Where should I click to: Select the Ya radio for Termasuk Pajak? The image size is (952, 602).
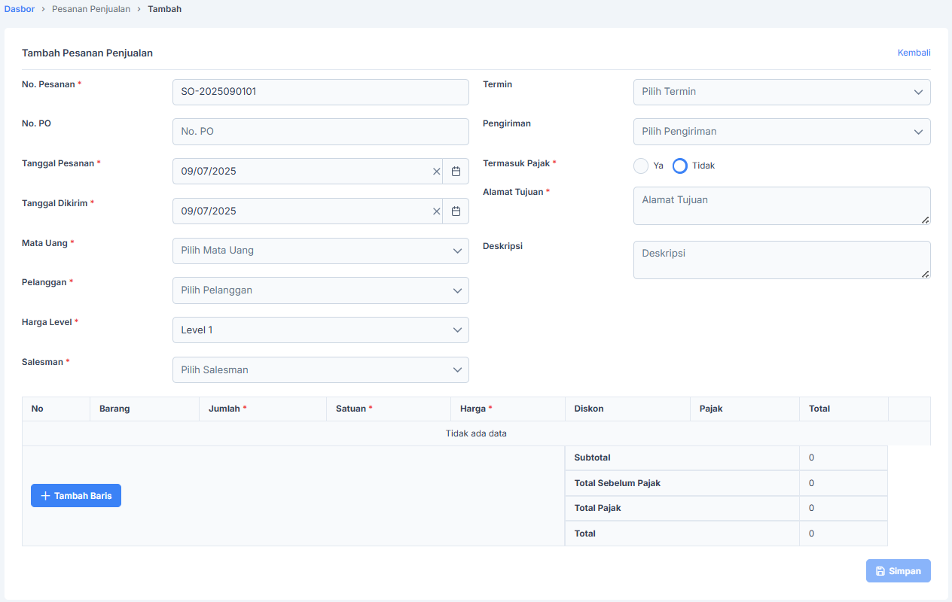point(641,166)
